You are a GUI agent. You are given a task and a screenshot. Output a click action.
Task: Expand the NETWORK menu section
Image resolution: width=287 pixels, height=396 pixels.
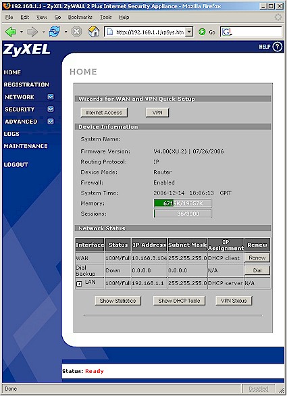[51, 97]
